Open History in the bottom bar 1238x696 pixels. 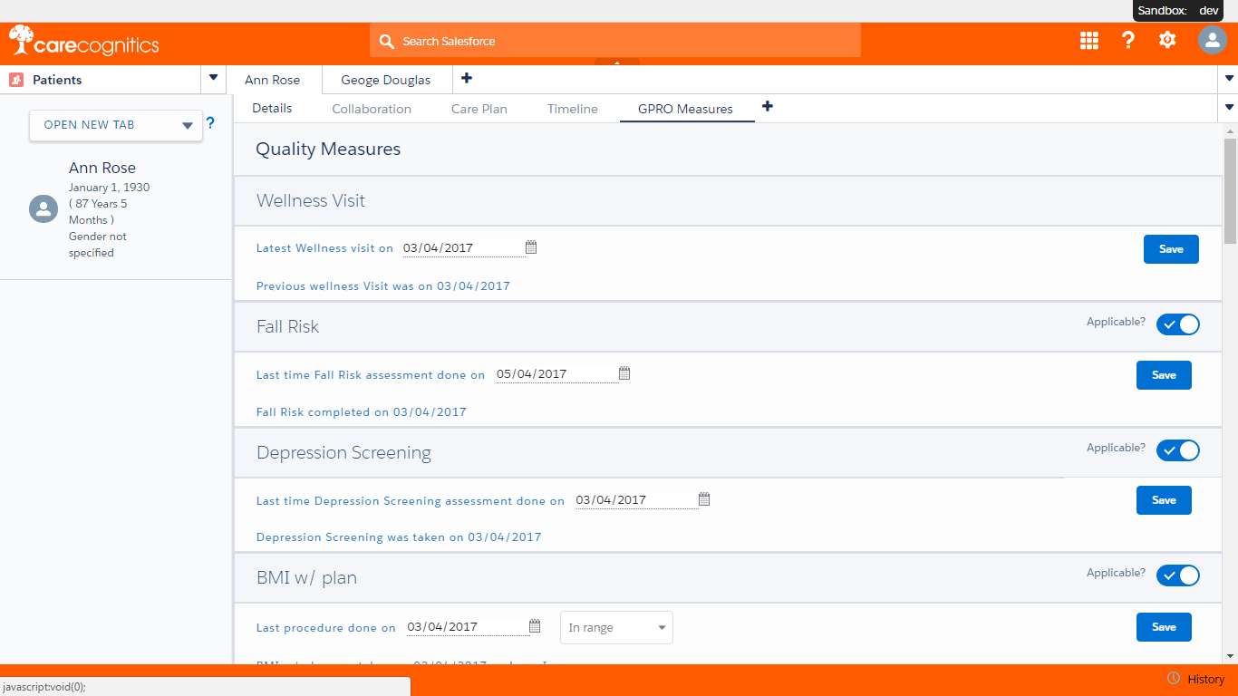pyautogui.click(x=1196, y=679)
